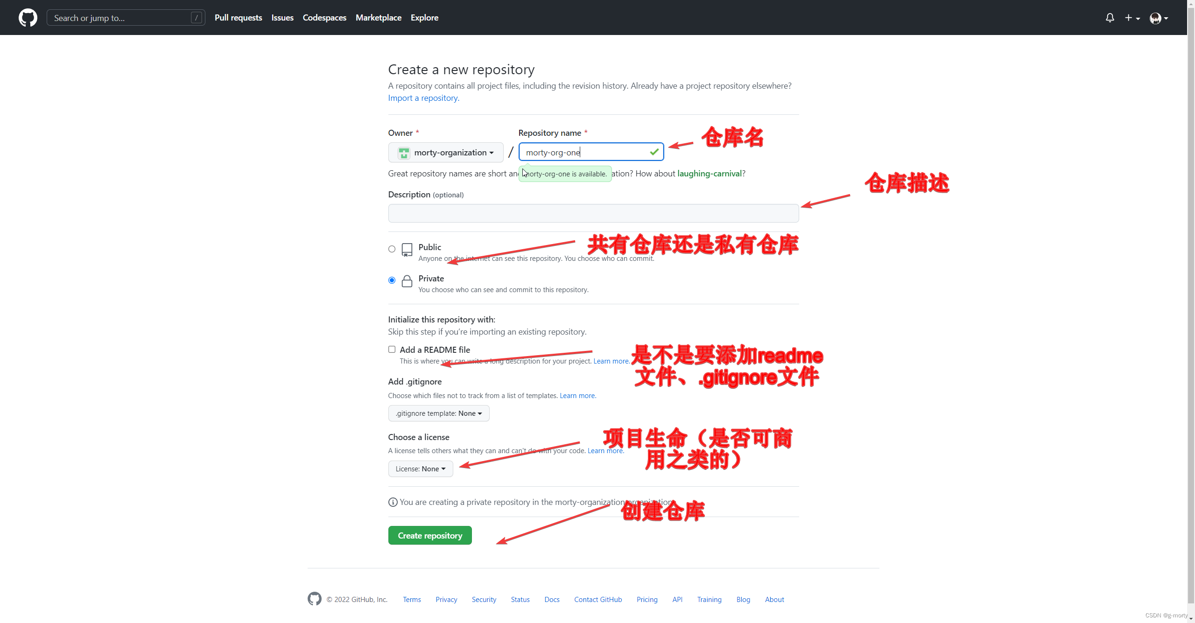Open Docs footer link

tap(552, 600)
